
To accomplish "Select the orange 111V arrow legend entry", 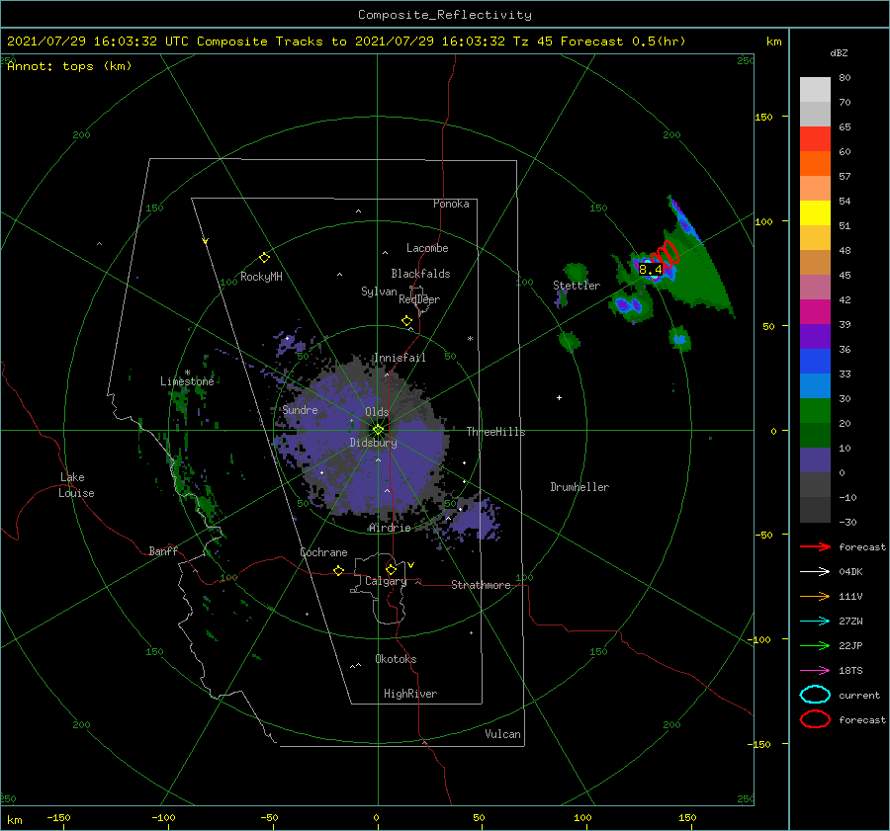I will (x=815, y=596).
